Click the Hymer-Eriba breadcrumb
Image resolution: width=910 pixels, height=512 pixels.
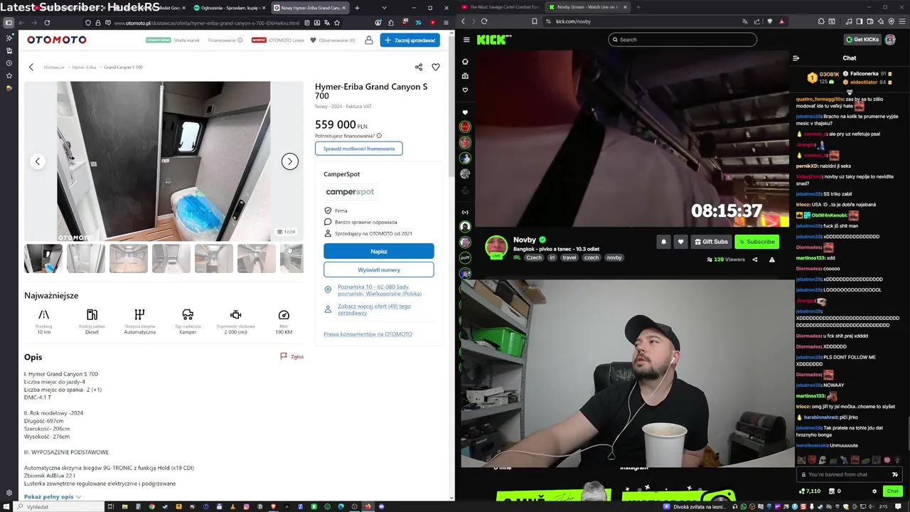[84, 67]
